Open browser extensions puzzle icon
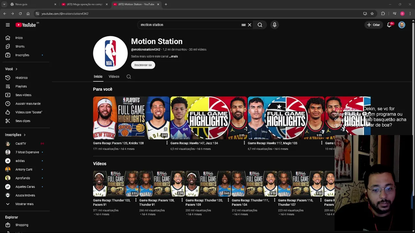Viewport: 415px width, 233px height. [x=383, y=14]
